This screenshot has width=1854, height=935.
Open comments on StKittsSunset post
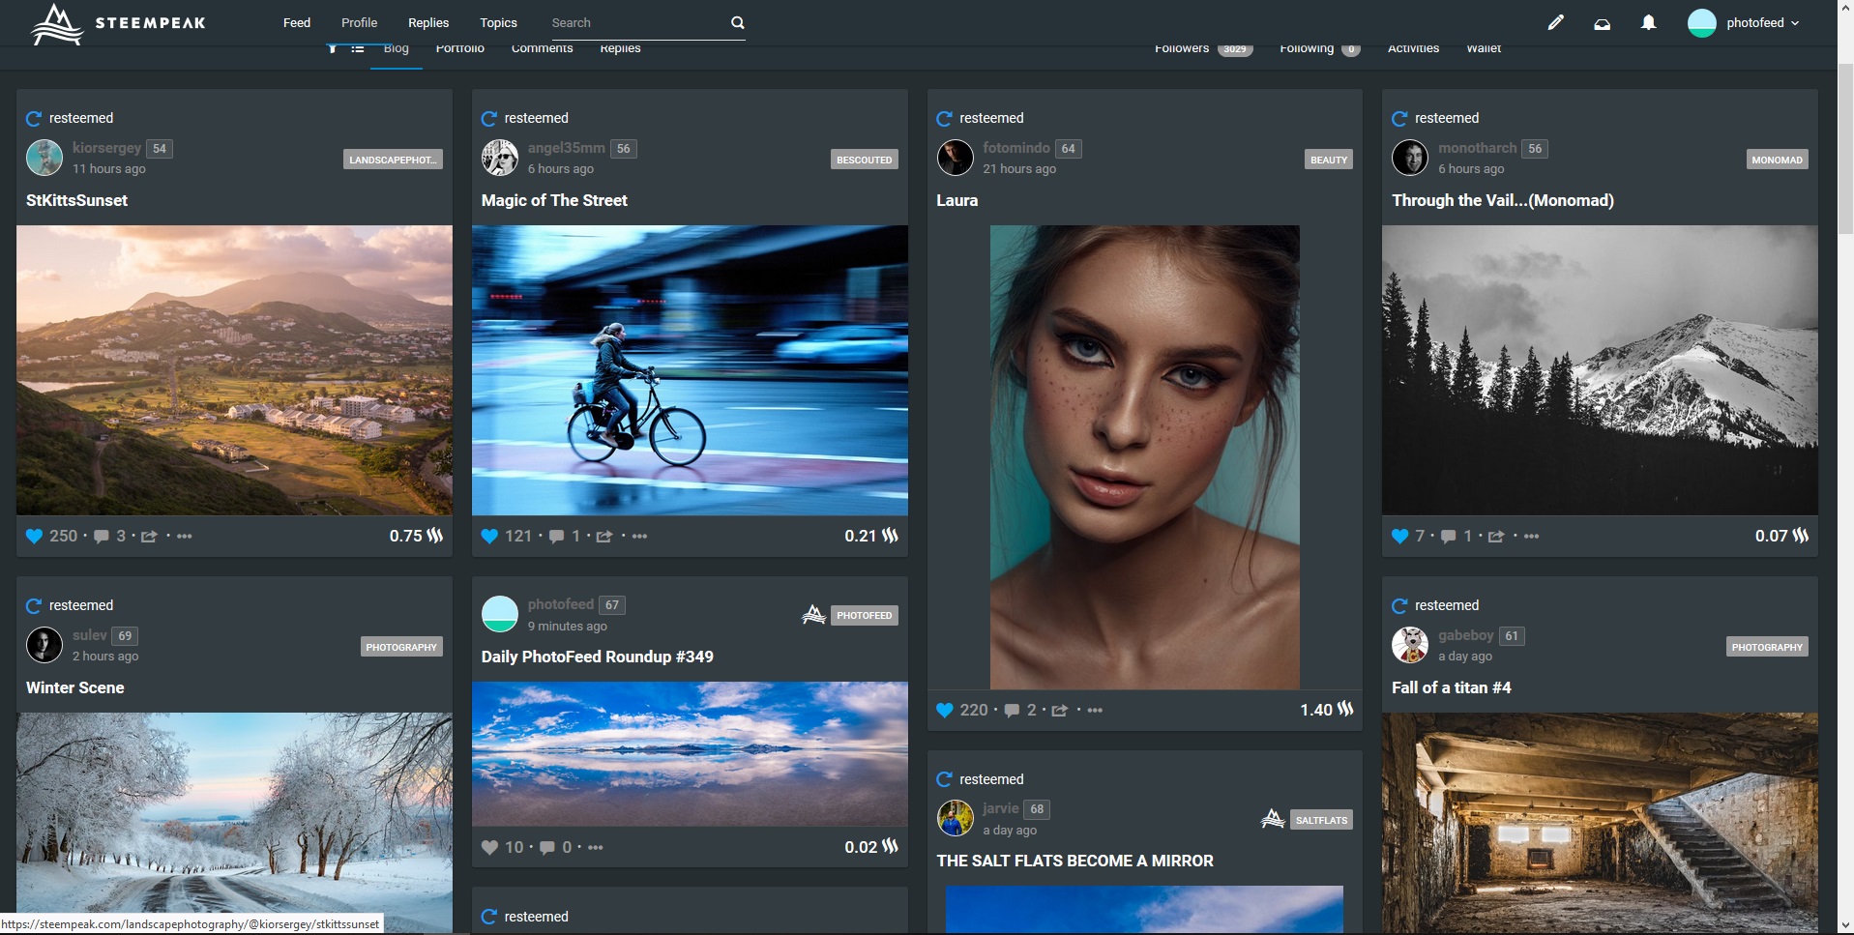coord(102,536)
